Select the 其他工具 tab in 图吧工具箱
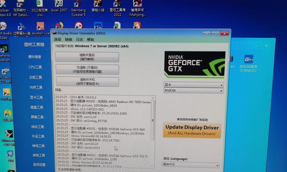Image resolution: width=287 pixels, height=172 pixels. pos(39,155)
